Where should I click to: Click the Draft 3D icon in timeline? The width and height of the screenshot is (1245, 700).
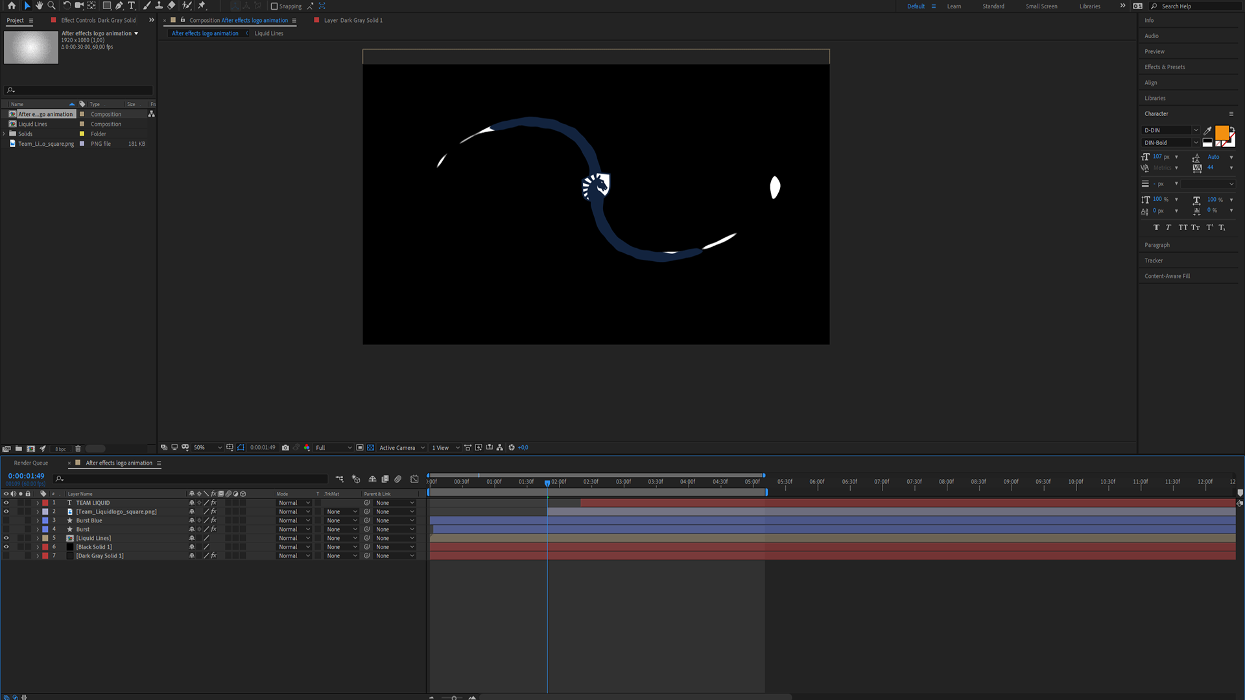[x=356, y=479]
